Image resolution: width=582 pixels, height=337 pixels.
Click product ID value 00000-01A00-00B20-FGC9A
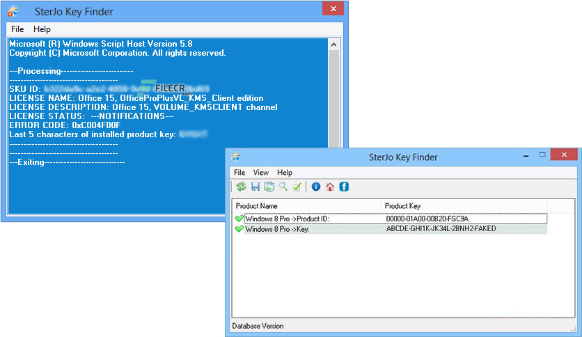pyautogui.click(x=427, y=219)
